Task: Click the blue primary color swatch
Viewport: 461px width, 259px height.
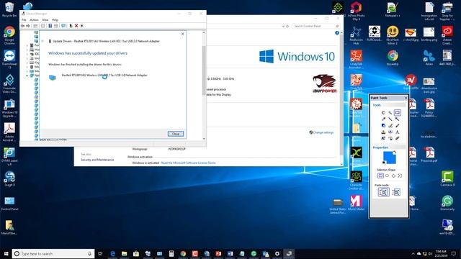Action: coord(390,158)
